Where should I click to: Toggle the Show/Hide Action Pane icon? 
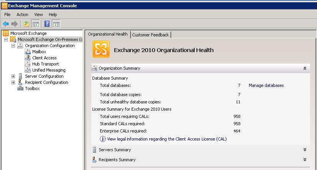(x=56, y=24)
